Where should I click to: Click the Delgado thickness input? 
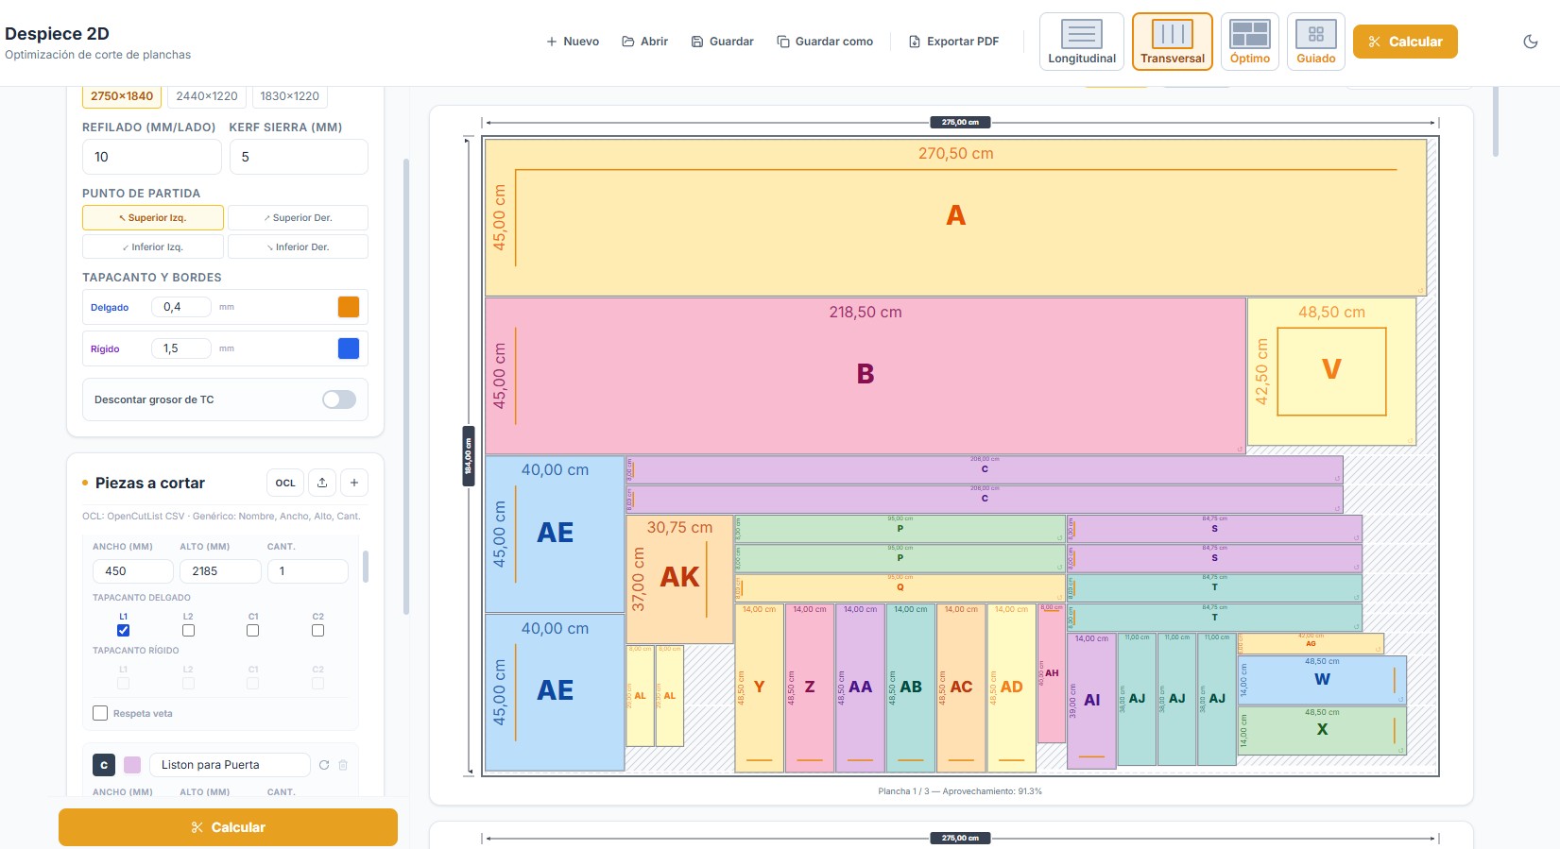pyautogui.click(x=181, y=307)
